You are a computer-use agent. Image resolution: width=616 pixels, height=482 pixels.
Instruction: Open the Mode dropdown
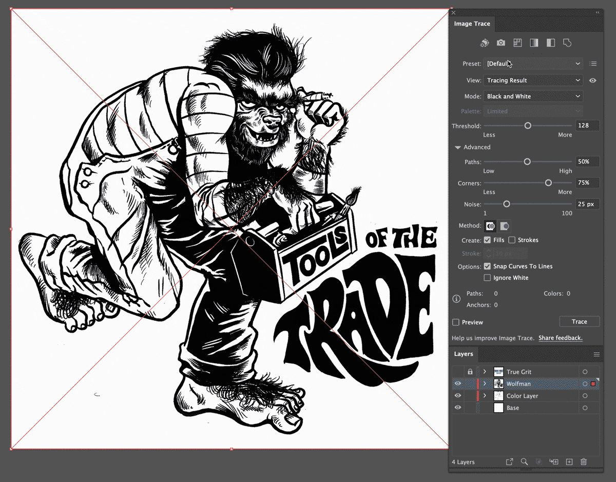(x=533, y=96)
